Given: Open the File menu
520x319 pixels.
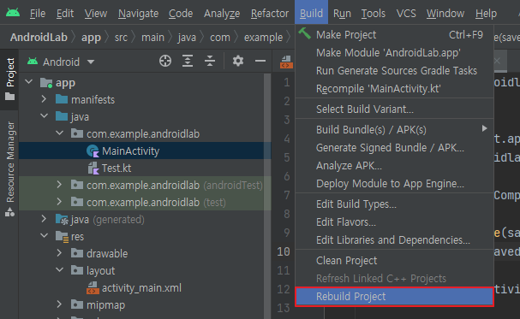Looking at the screenshot, I should [38, 14].
